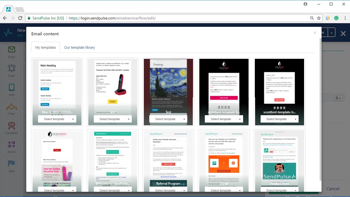Open browser zoom magnifier icon
The height and width of the screenshot is (197, 350).
[x=312, y=18]
